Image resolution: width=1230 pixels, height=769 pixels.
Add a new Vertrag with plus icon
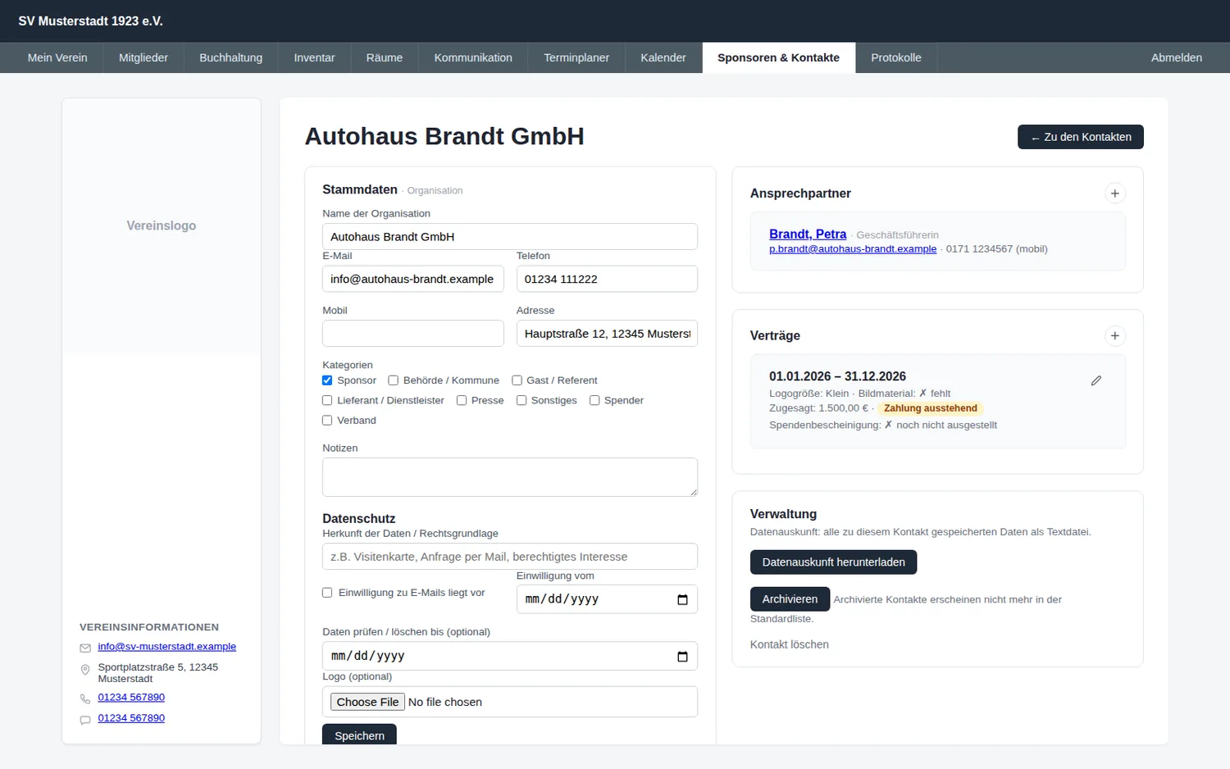pos(1114,335)
